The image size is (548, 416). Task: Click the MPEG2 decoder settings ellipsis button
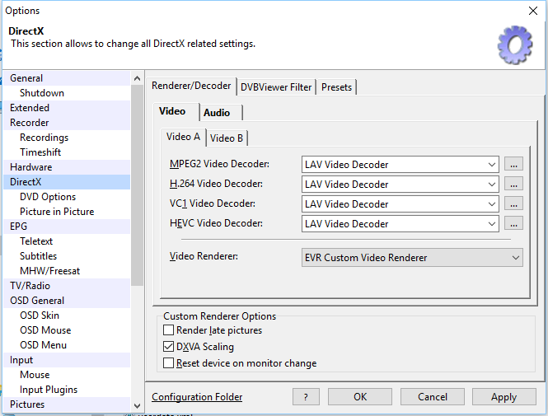[x=514, y=165]
